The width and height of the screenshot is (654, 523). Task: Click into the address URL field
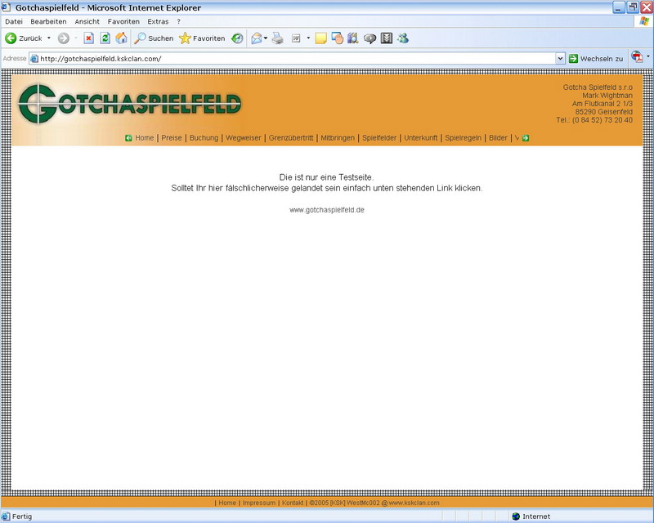(x=294, y=59)
